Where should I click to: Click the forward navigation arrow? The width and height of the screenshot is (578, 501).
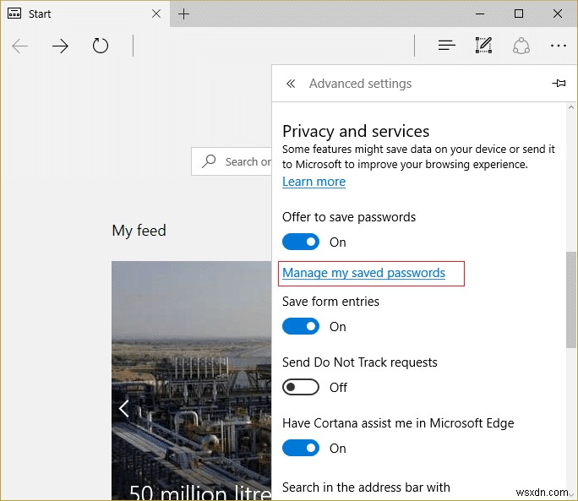coord(60,46)
